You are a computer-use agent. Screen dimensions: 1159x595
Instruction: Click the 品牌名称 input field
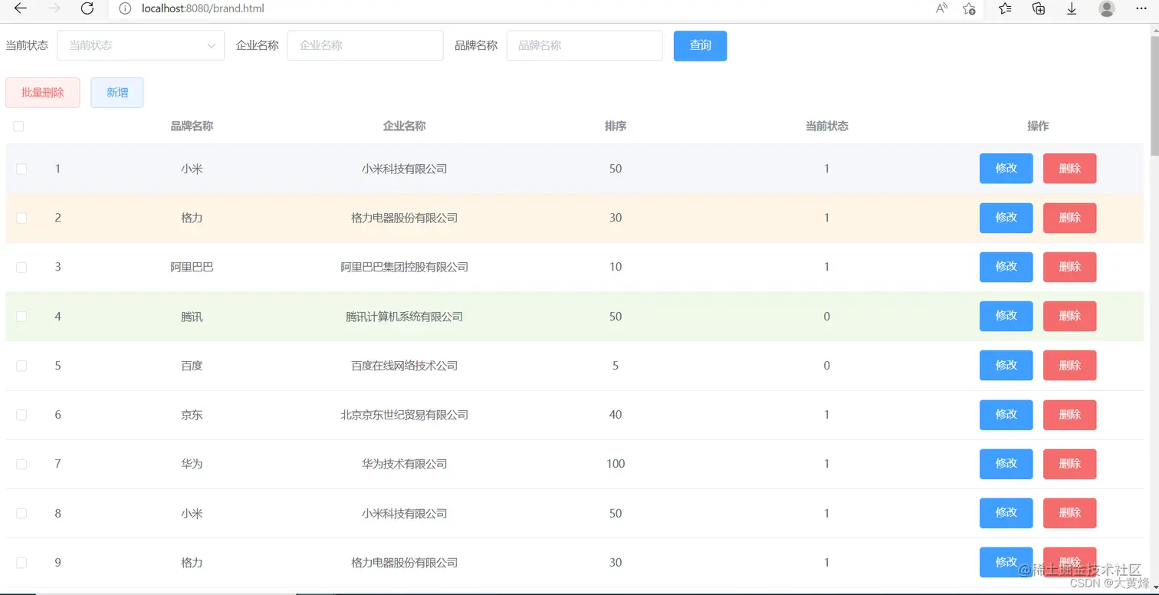pyautogui.click(x=584, y=45)
